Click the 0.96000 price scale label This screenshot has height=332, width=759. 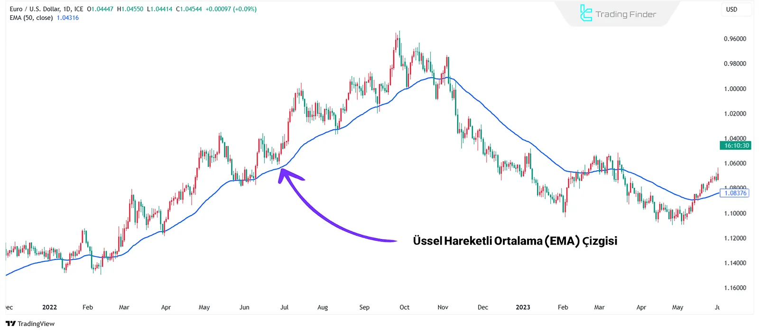(x=735, y=39)
